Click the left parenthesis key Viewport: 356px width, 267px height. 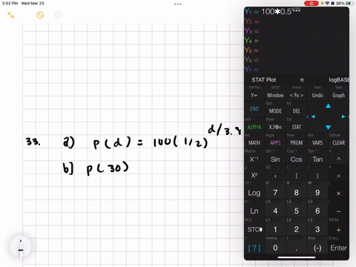pos(296,176)
